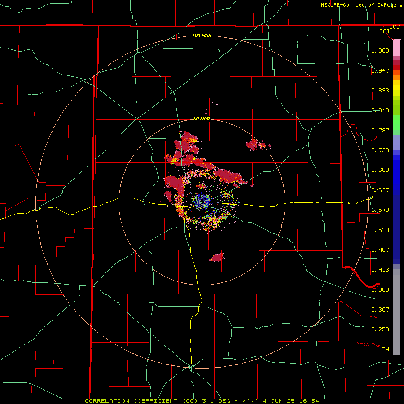The image size is (404, 404).
Task: Select the 0.520 value on the legend
Action: tap(380, 230)
